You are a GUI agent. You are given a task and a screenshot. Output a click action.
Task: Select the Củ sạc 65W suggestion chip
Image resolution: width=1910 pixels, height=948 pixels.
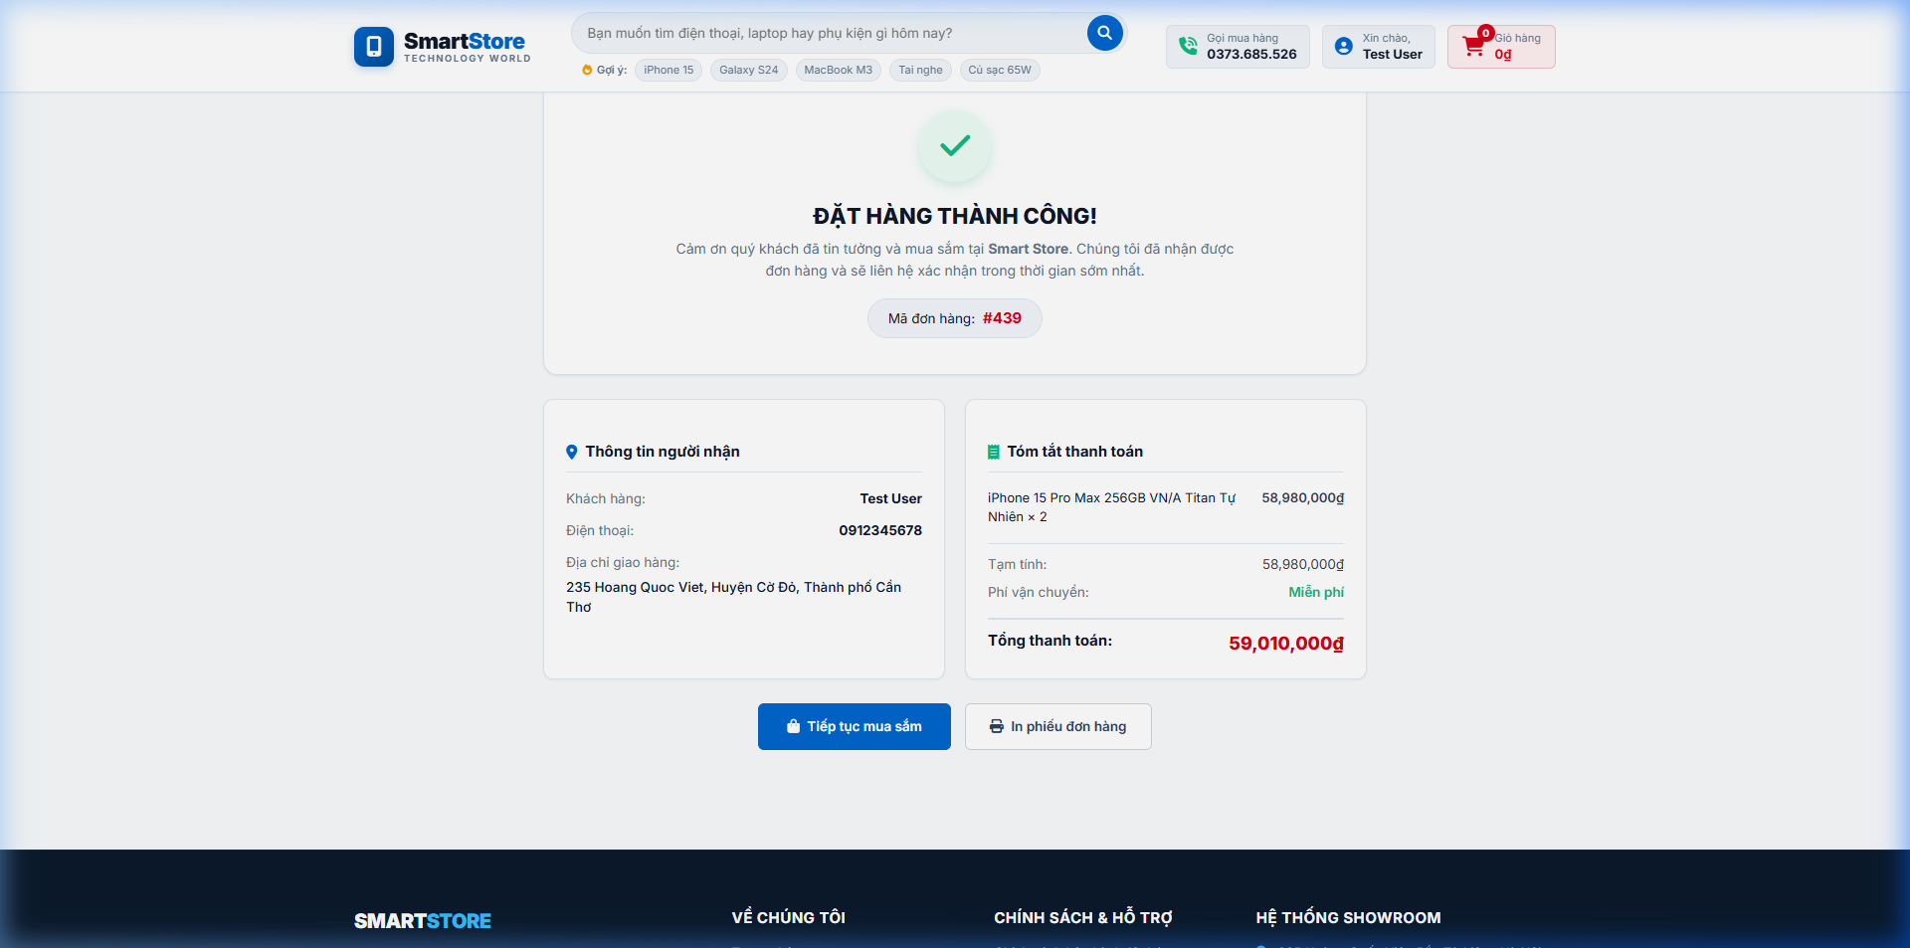pyautogui.click(x=1000, y=70)
